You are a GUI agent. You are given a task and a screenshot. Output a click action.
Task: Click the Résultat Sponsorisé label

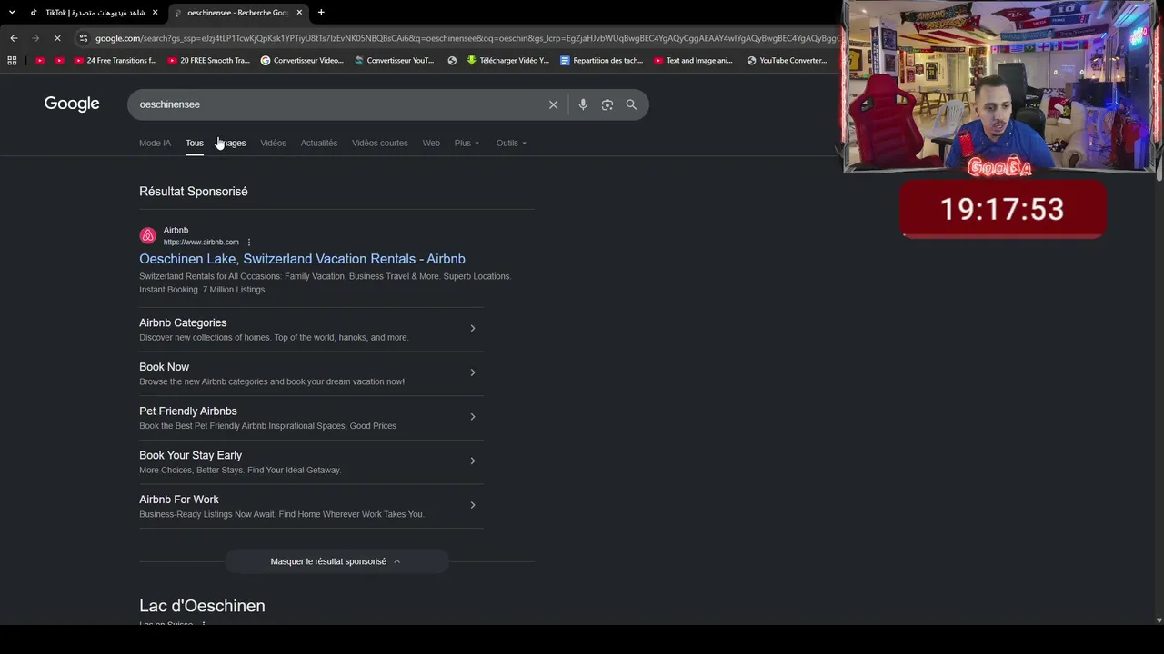click(x=194, y=192)
